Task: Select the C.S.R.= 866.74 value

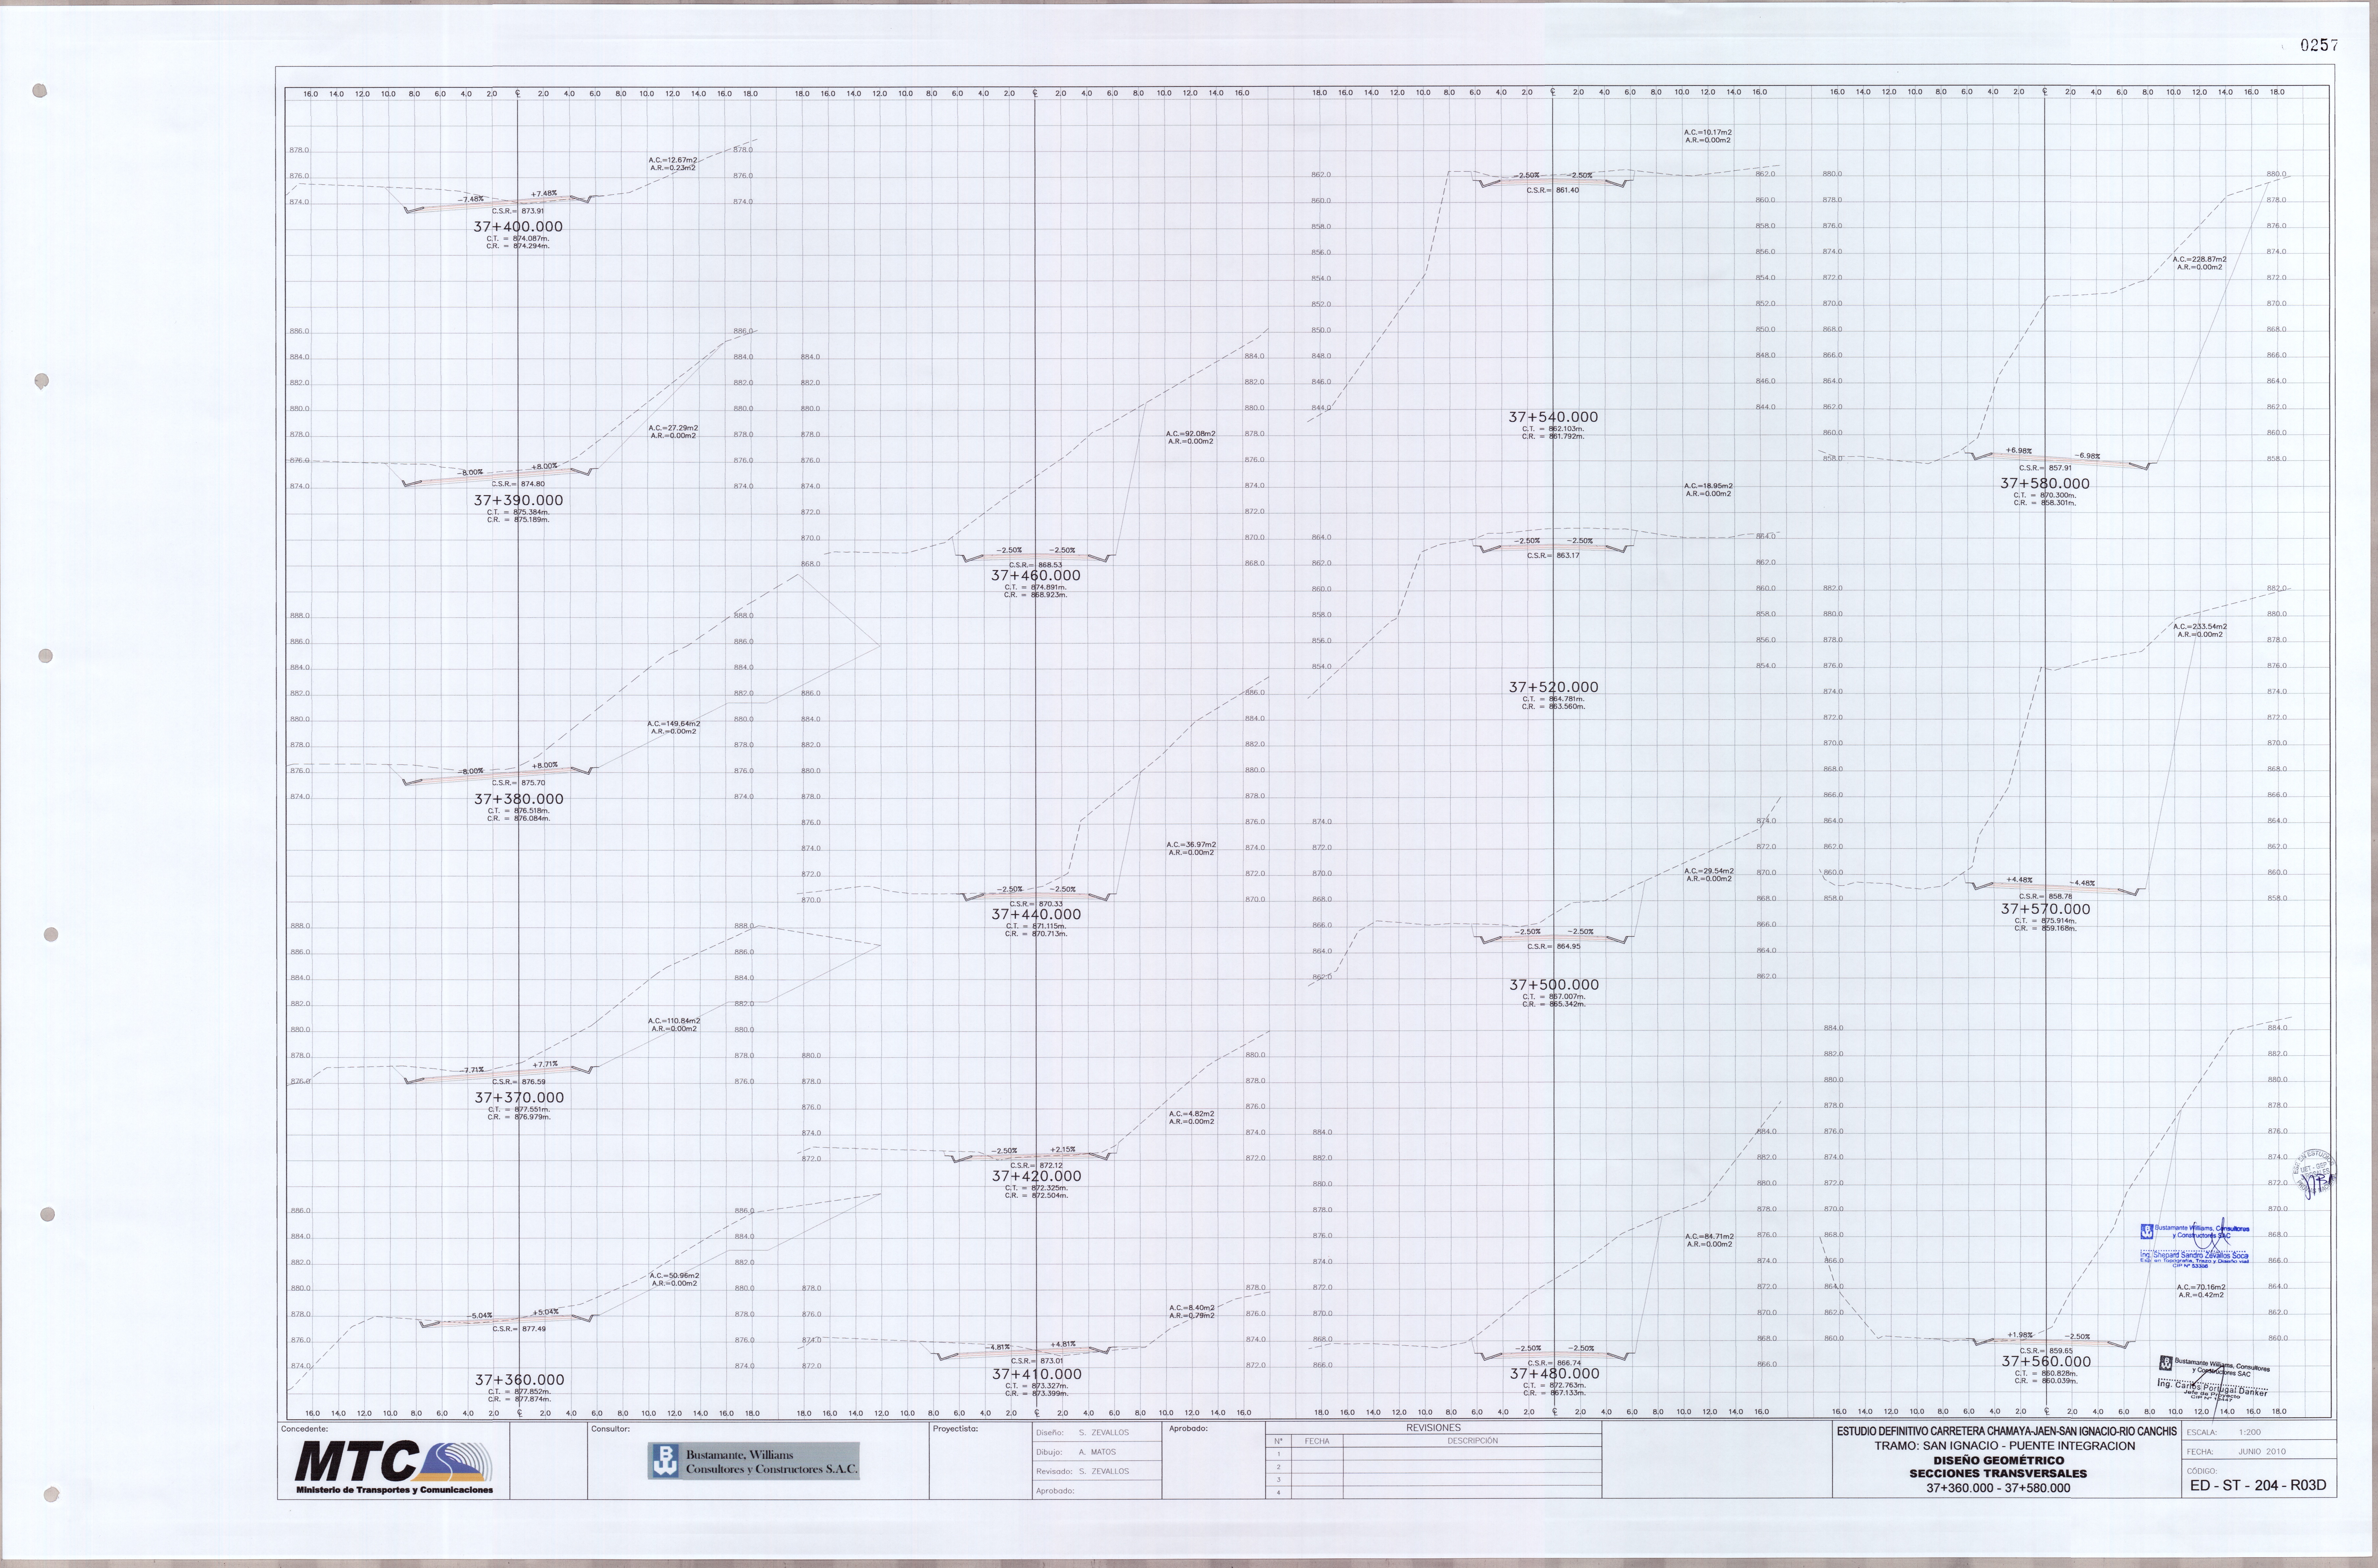Action: pyautogui.click(x=1554, y=1363)
